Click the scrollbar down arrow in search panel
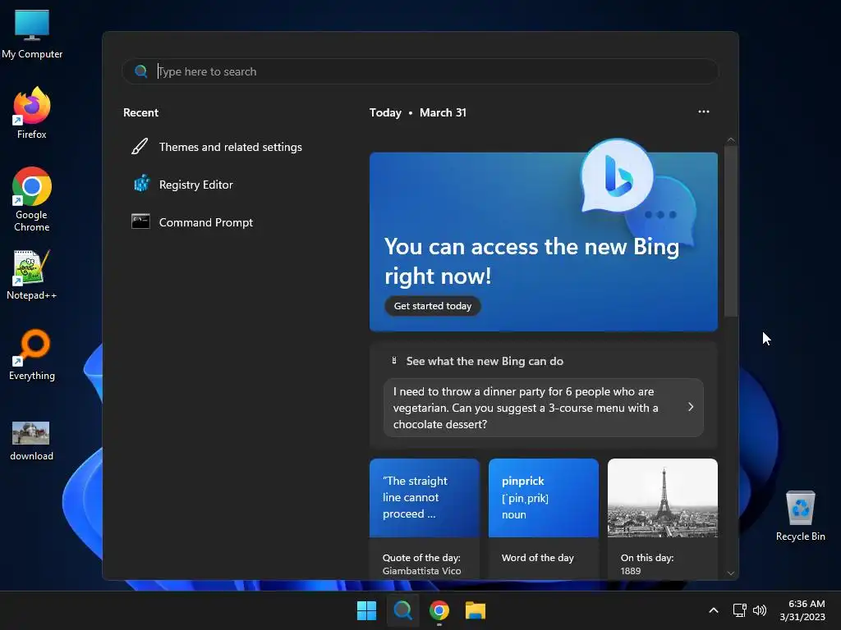Viewport: 841px width, 630px height. point(730,573)
